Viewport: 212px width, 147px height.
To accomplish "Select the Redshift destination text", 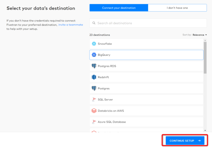I will point(103,77).
